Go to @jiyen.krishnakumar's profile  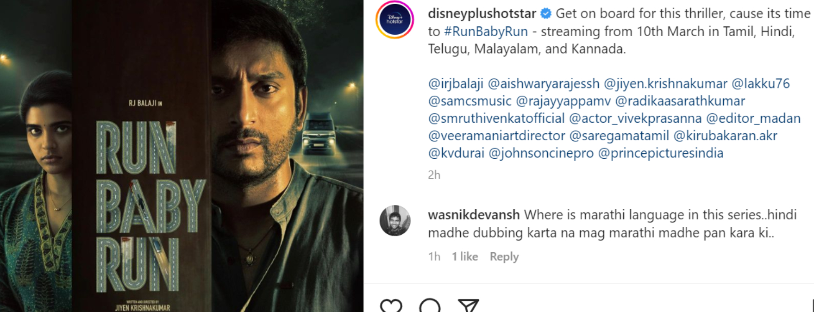click(665, 84)
